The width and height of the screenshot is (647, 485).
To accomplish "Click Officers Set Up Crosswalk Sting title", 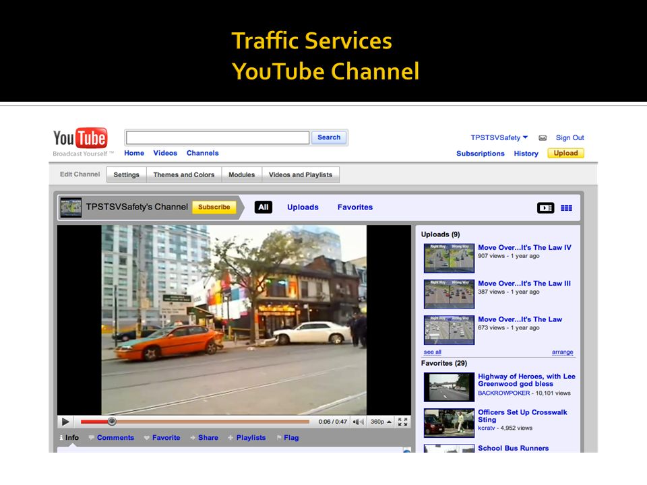I will pyautogui.click(x=522, y=416).
